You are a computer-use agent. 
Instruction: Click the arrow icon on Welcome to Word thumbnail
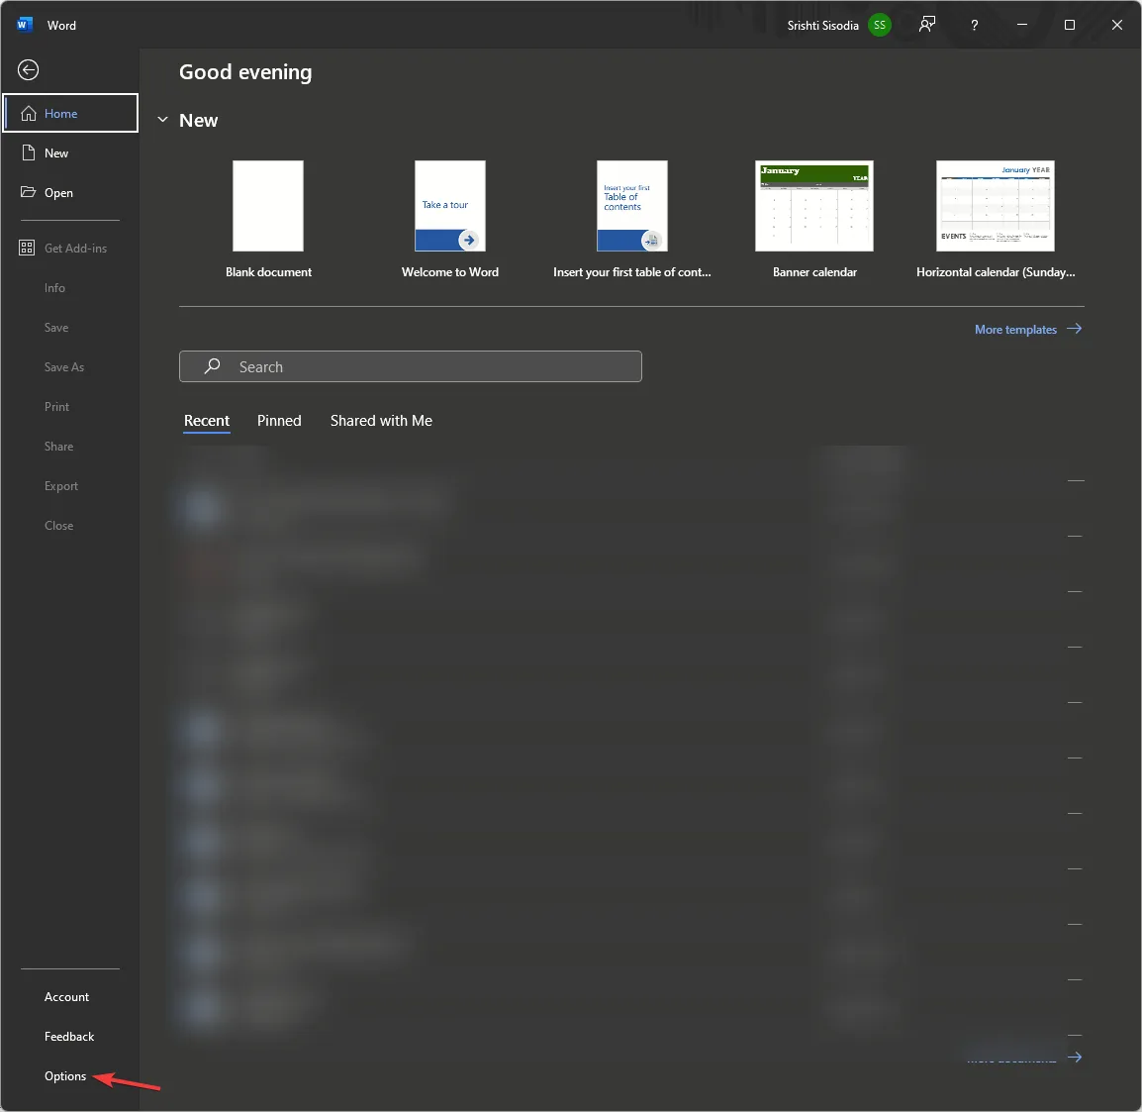tap(468, 240)
